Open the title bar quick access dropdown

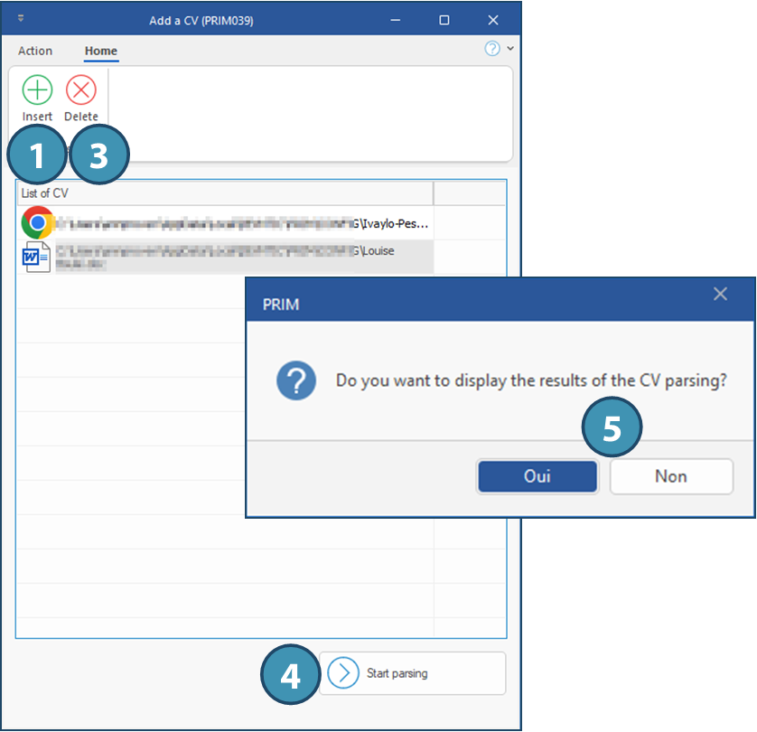21,19
